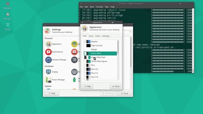Click the yellow Desktop settings icon
Viewport: 203px width, 114px height.
pyautogui.click(x=74, y=44)
